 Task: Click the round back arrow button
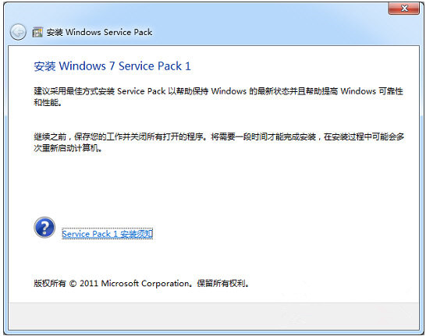(x=18, y=32)
